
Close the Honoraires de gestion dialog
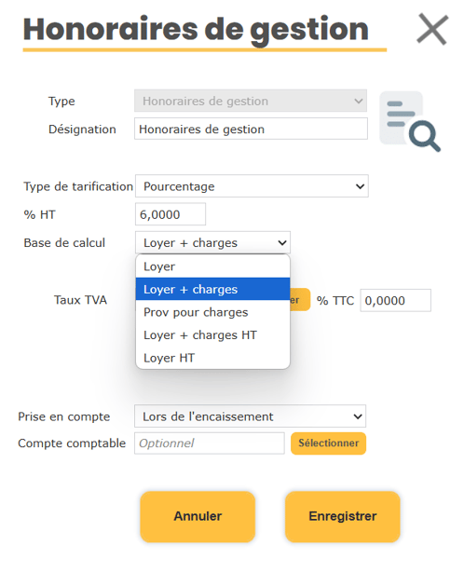[x=432, y=29]
